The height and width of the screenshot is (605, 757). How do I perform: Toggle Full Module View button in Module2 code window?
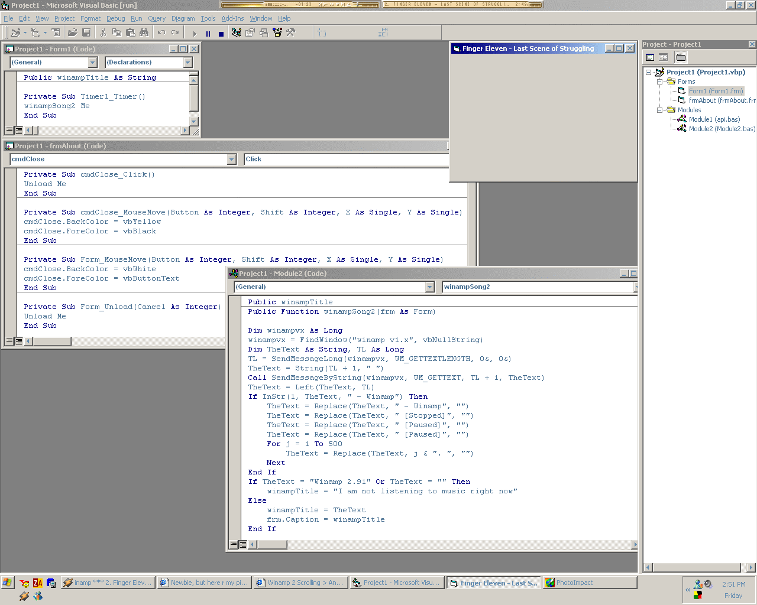(x=242, y=544)
